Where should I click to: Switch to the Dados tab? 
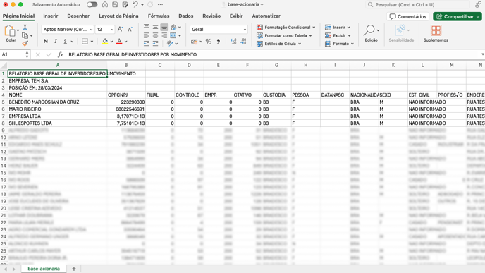click(185, 16)
